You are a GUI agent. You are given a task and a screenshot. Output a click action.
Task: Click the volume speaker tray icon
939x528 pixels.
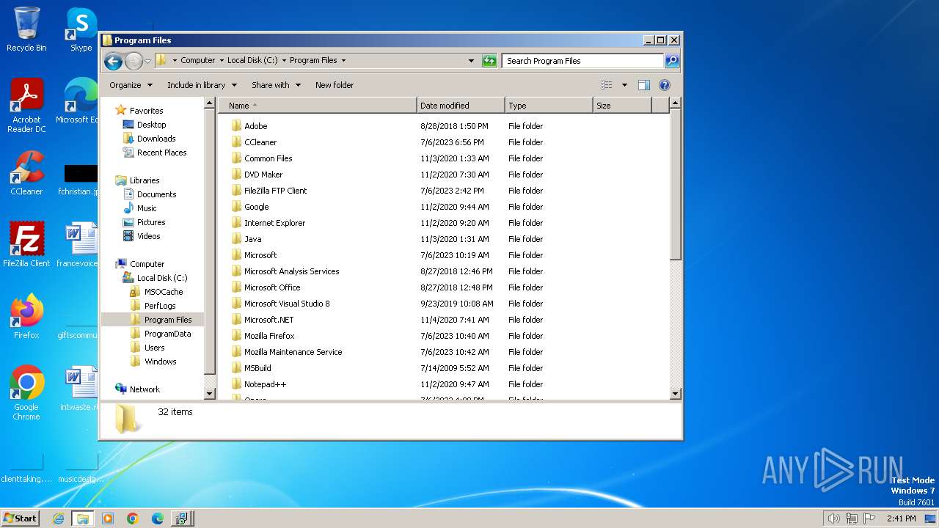coord(833,518)
